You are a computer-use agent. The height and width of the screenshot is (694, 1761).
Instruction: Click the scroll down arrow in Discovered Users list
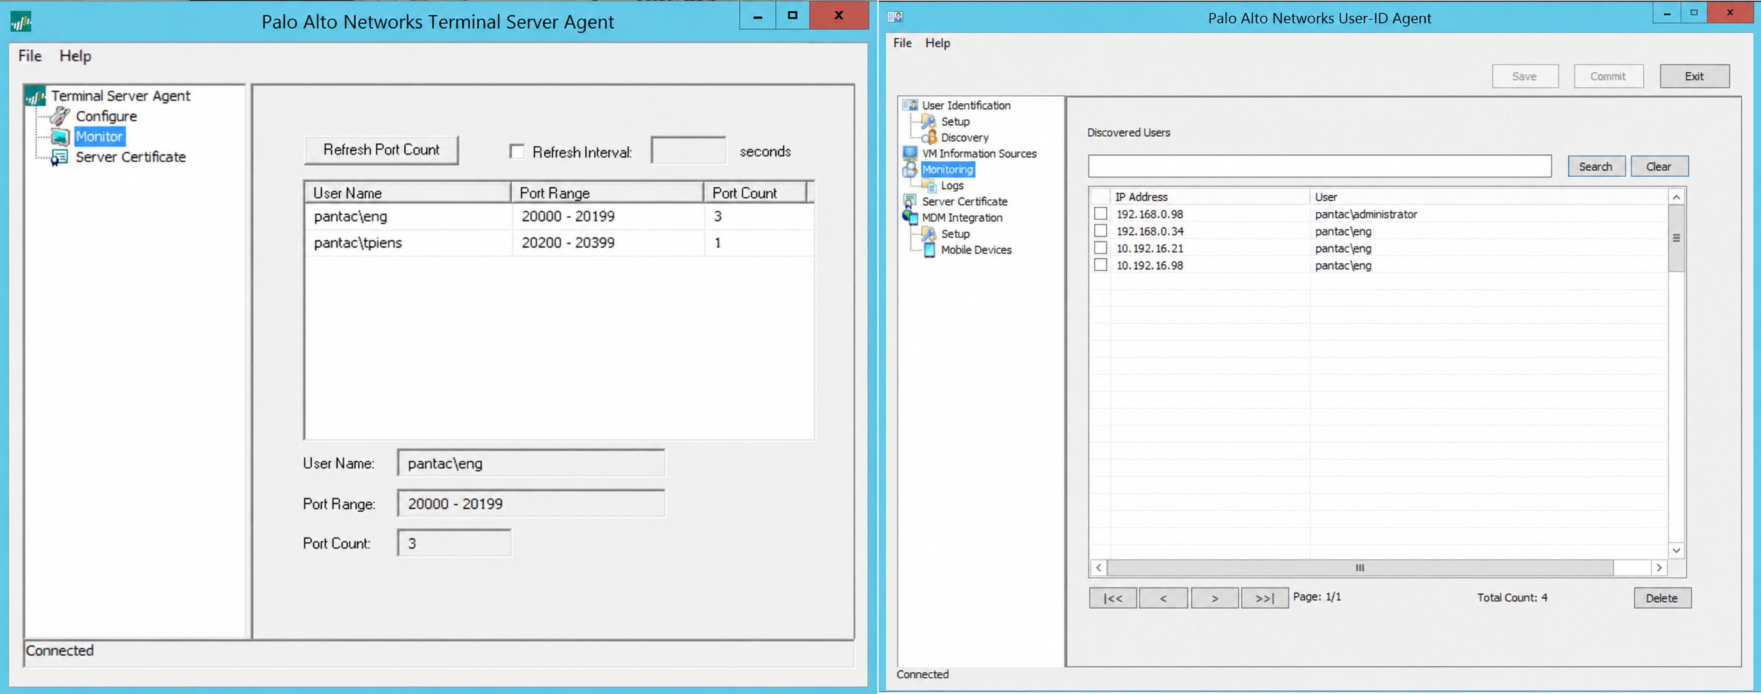(x=1676, y=551)
